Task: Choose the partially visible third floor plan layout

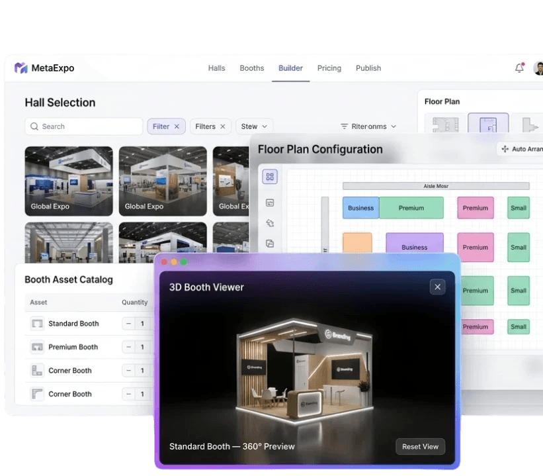Action: coord(527,124)
